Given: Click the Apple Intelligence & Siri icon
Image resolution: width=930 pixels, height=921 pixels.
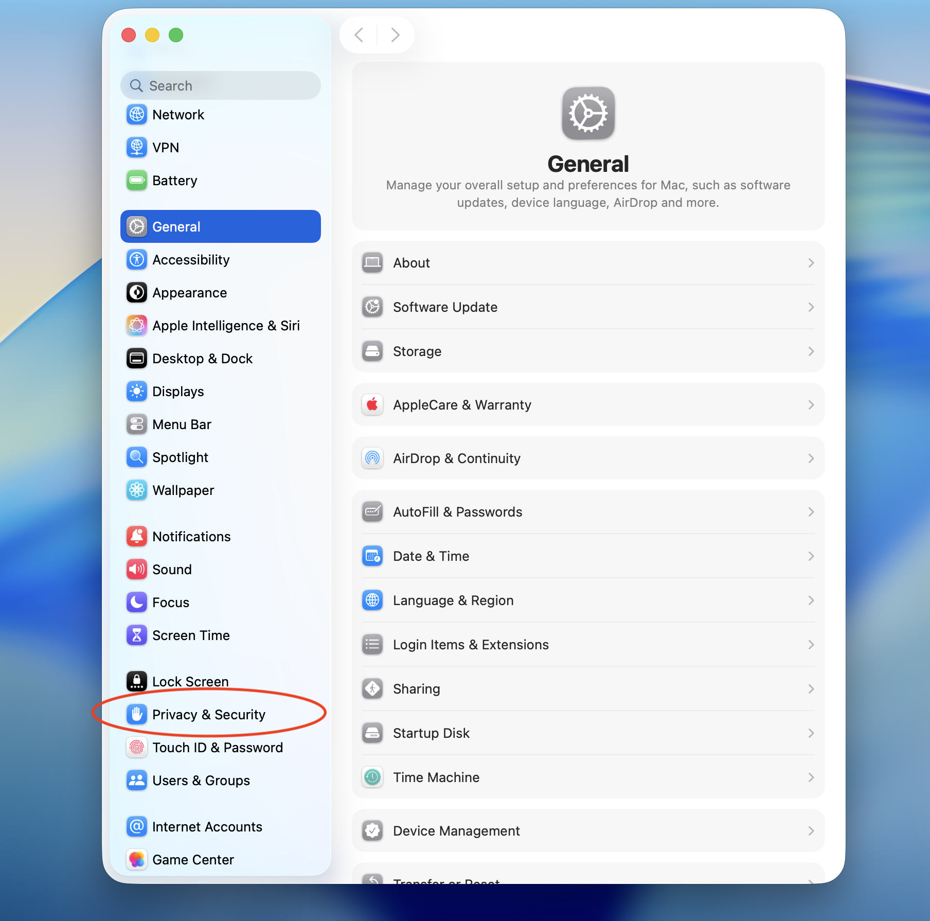Looking at the screenshot, I should pyautogui.click(x=137, y=326).
